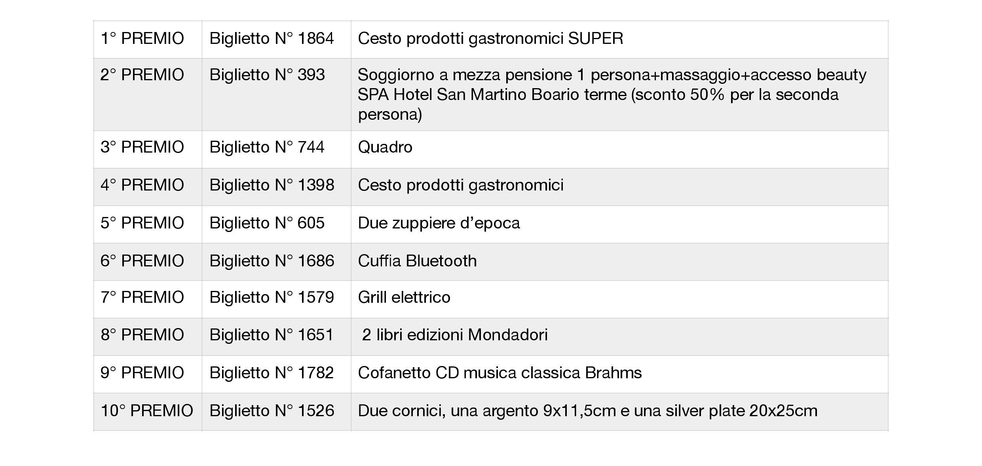
Task: Click the 'Grill elettrico' cell
Action: 404,298
